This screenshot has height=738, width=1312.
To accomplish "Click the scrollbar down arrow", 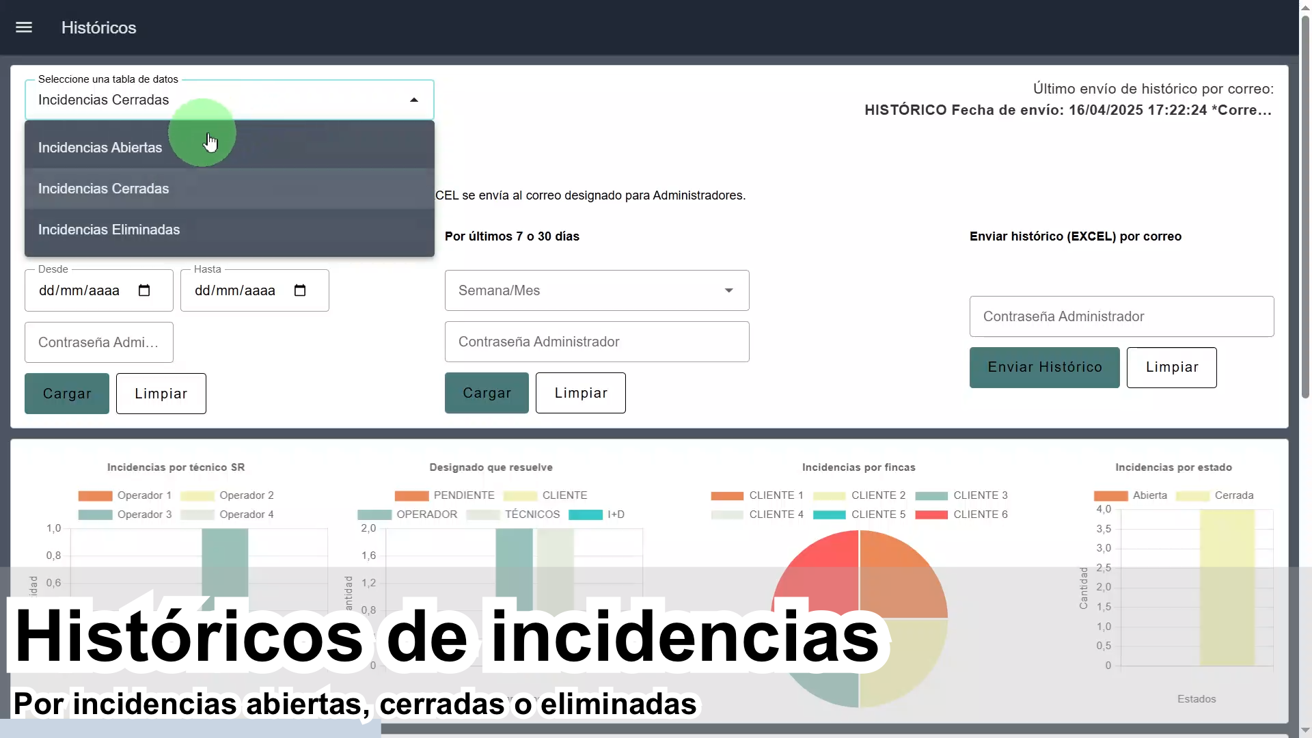I will click(x=1305, y=730).
